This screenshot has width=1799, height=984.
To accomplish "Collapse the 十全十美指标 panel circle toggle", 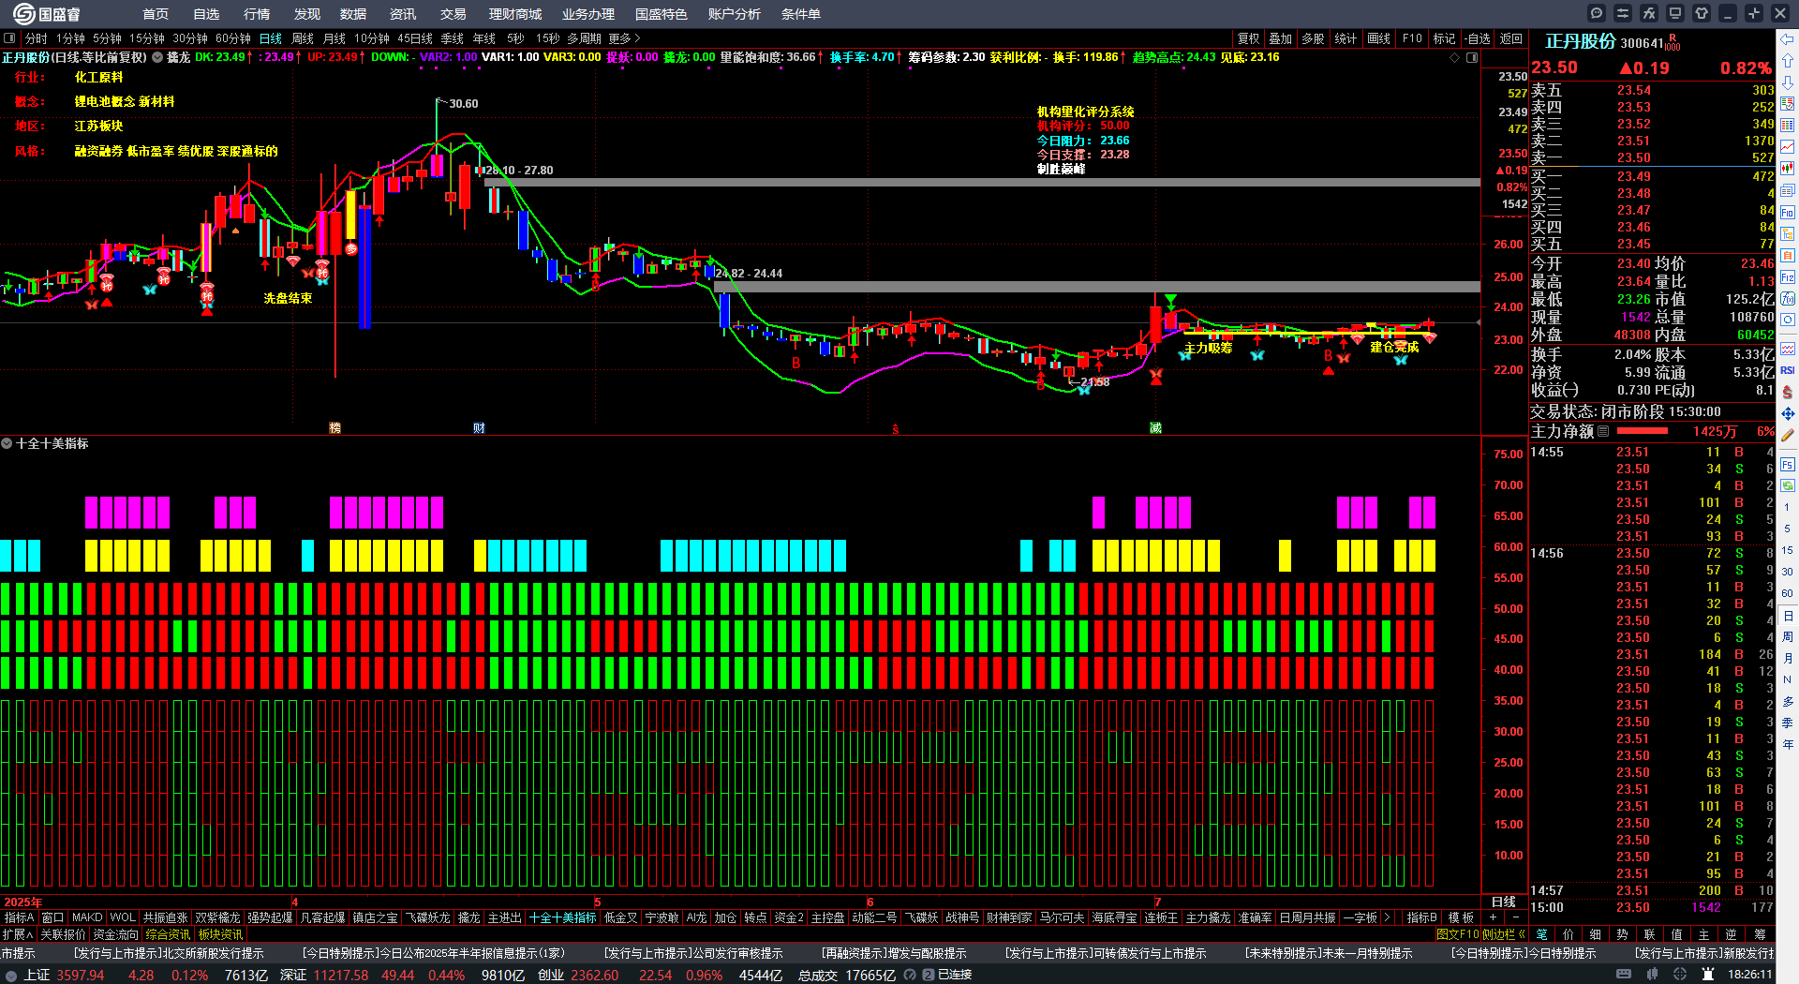I will (x=7, y=443).
